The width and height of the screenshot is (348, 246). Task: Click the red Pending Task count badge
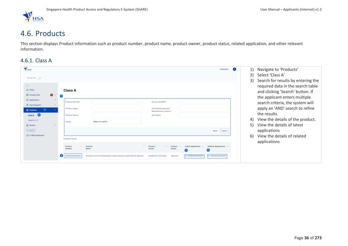pyautogui.click(x=51, y=95)
